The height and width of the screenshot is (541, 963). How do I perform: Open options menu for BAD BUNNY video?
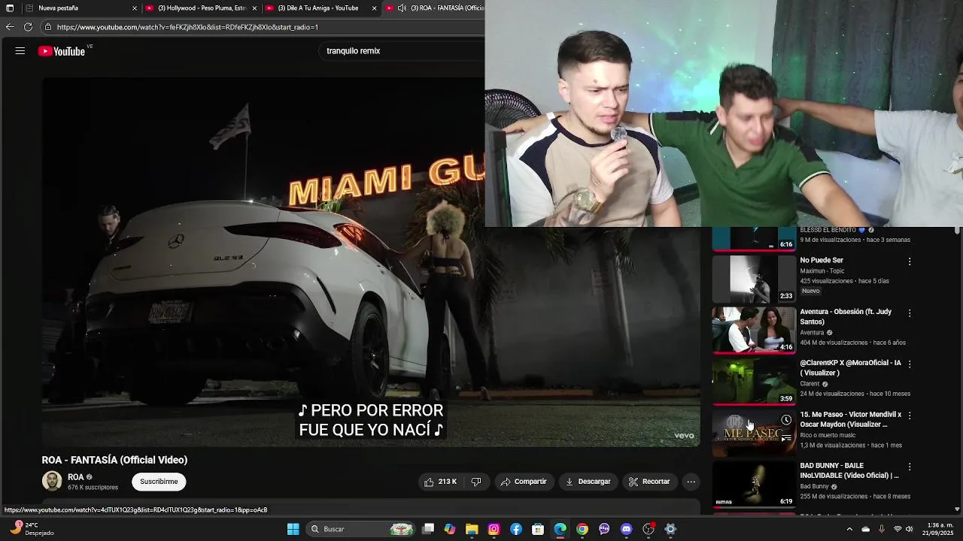910,467
